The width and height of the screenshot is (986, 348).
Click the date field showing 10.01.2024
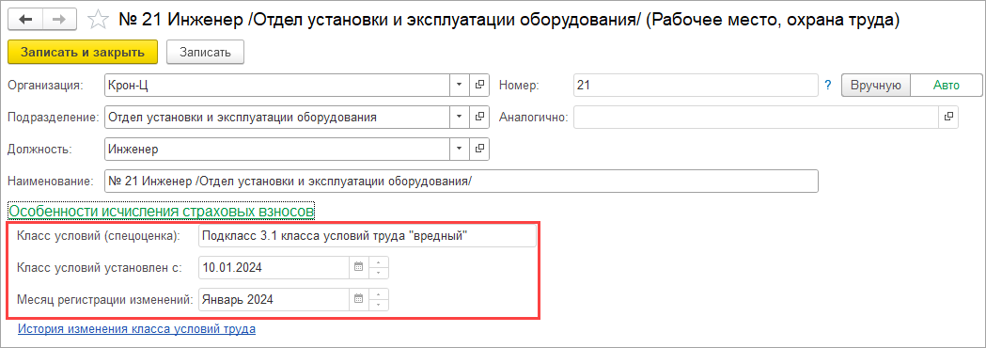coord(274,267)
